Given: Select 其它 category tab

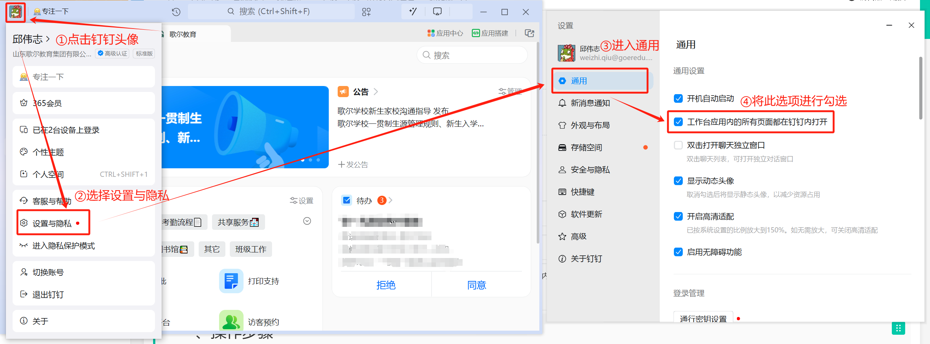Looking at the screenshot, I should [x=212, y=249].
